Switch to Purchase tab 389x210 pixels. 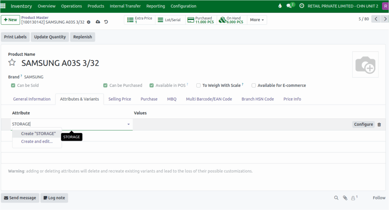(x=149, y=99)
